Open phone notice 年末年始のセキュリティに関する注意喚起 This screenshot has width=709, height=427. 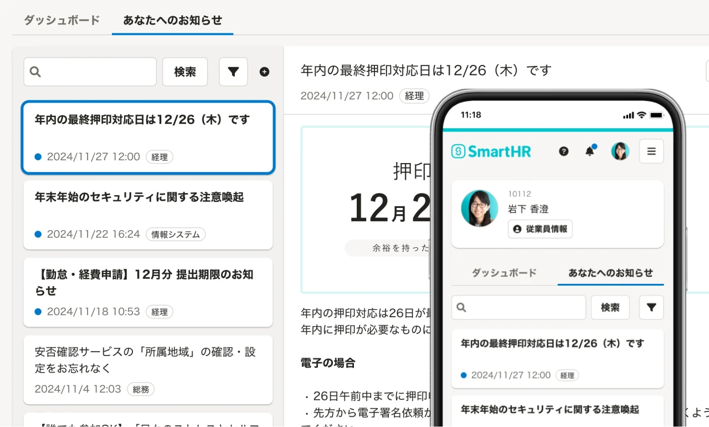pyautogui.click(x=557, y=411)
